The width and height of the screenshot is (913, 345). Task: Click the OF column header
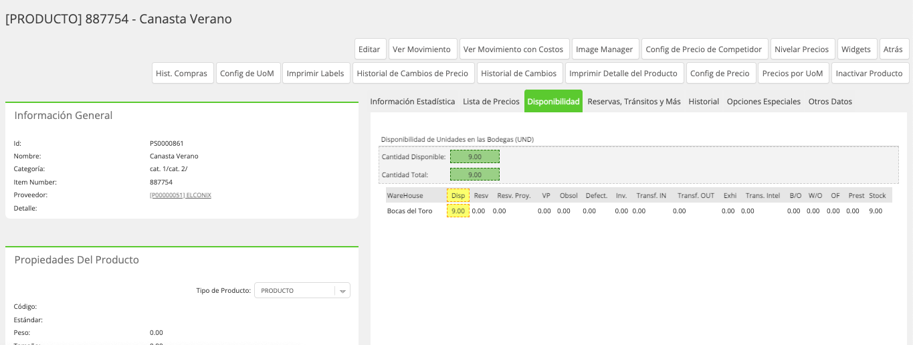835,195
